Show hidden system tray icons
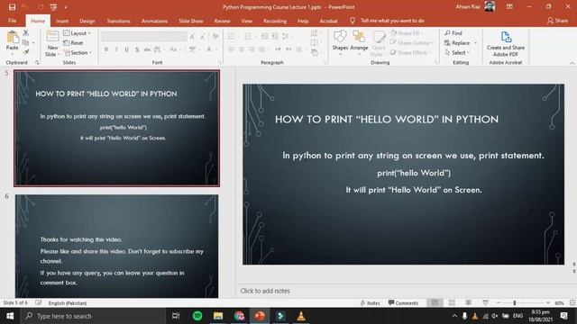This screenshot has width=577, height=324. (454, 316)
